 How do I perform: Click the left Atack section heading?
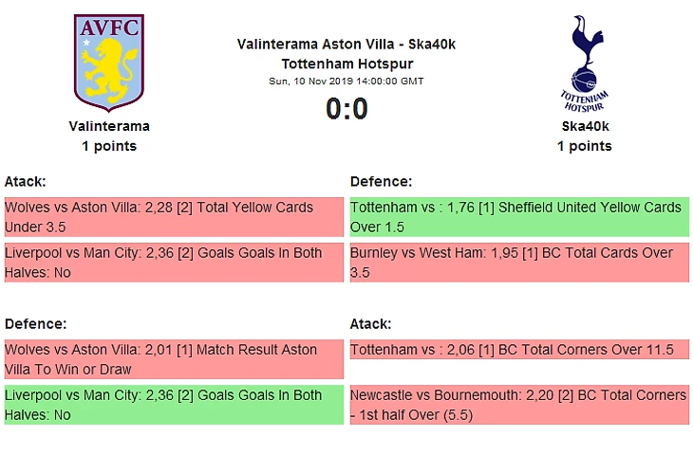tap(26, 181)
